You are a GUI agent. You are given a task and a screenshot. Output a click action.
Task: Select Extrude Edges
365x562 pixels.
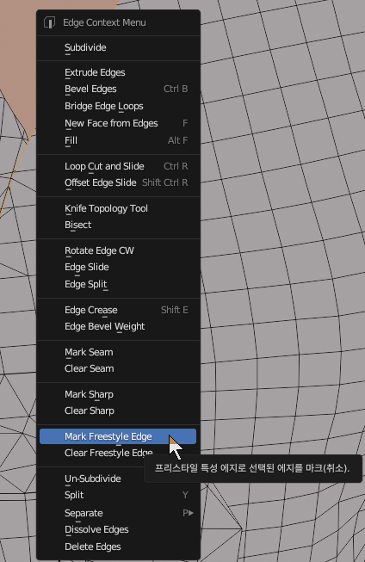pyautogui.click(x=118, y=73)
